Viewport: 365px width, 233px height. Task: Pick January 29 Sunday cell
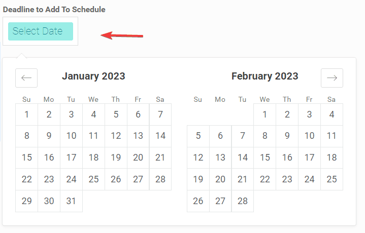tap(26, 201)
